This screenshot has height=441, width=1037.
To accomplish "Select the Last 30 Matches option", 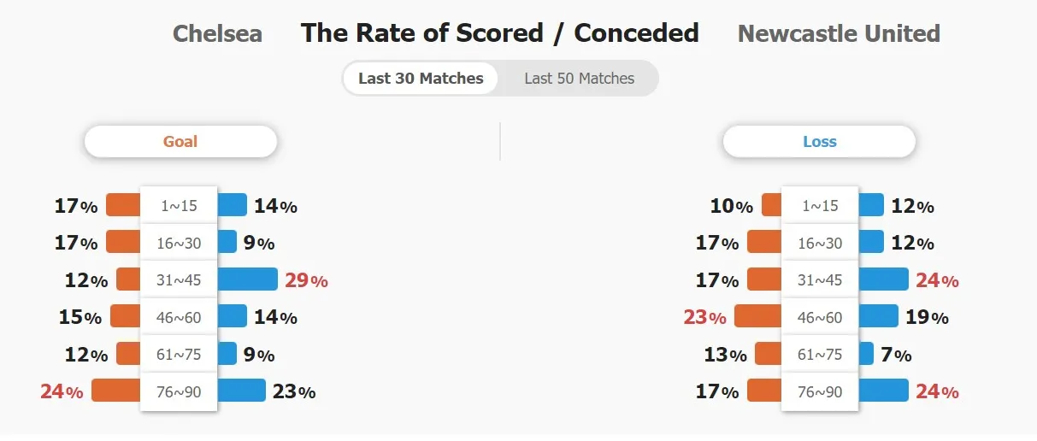I will [421, 79].
